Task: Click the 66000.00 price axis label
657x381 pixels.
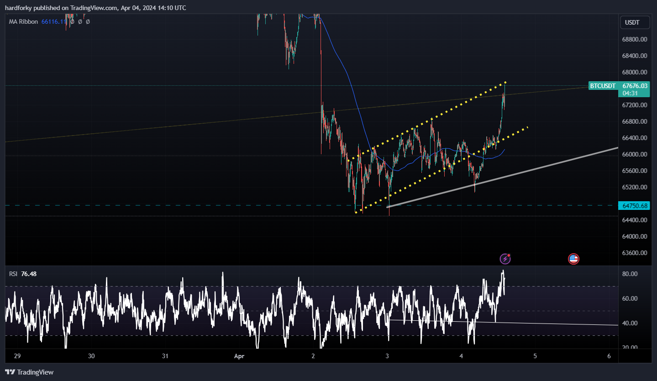Action: tap(635, 154)
